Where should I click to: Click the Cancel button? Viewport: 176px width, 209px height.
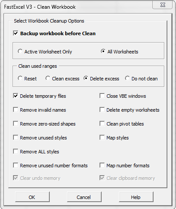point(84,197)
